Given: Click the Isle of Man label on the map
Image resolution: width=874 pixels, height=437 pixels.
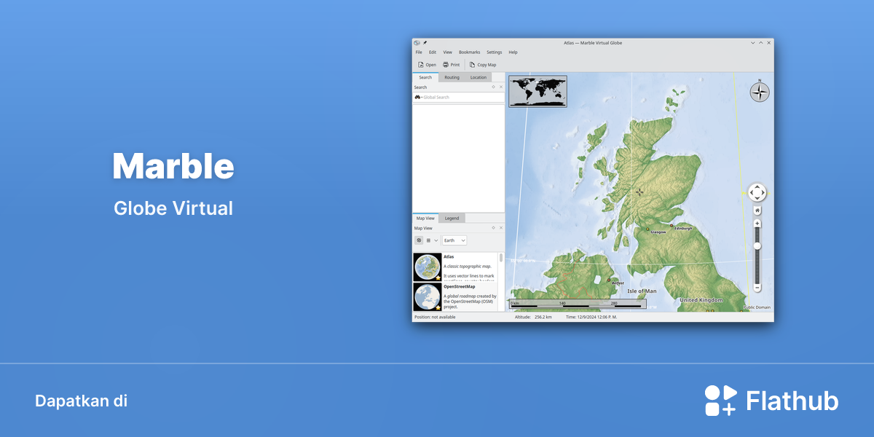Looking at the screenshot, I should (642, 291).
